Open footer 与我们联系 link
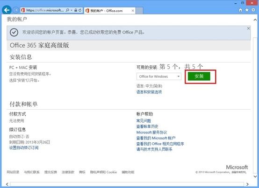The image size is (259, 188). (x=32, y=172)
